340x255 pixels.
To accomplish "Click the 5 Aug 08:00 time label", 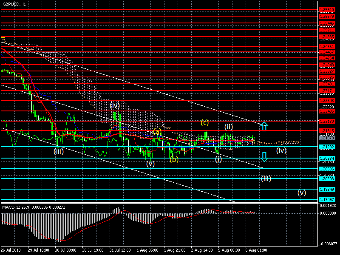I will 229,251.
